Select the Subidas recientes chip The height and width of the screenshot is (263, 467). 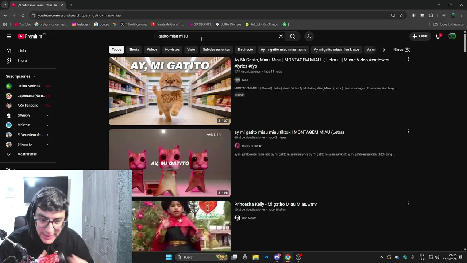[216, 50]
